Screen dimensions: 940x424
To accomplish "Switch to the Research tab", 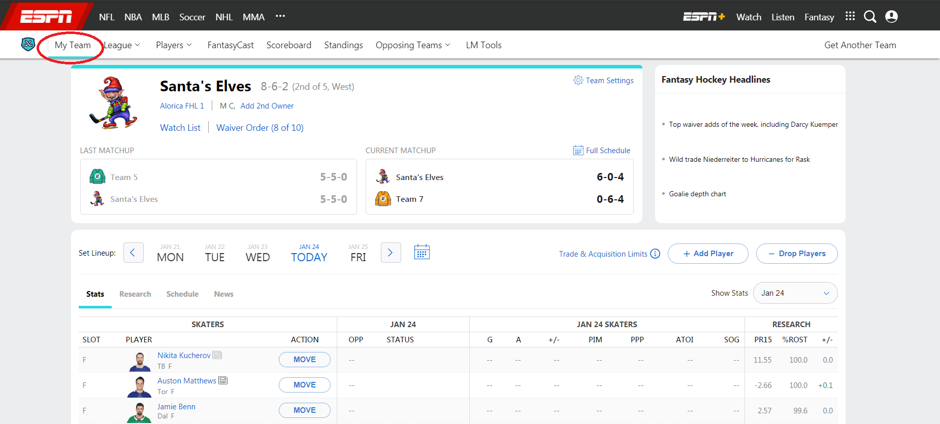I will coord(135,294).
